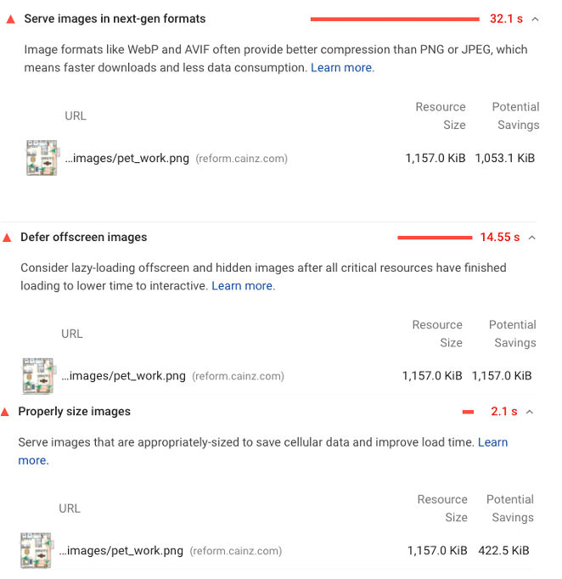Open Learn more link under Defer offscreen images
562x579 pixels.
coord(242,286)
